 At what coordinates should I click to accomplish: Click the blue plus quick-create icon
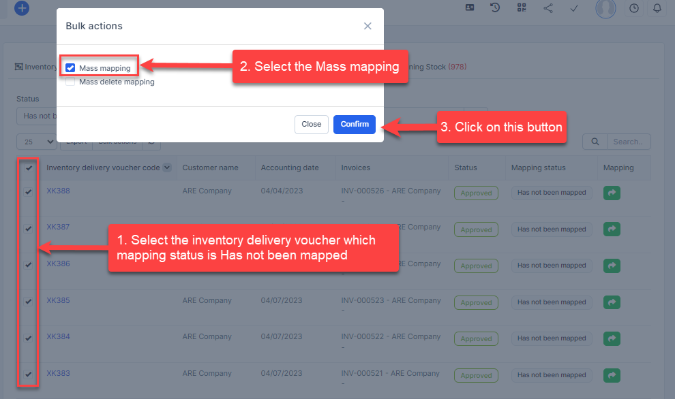pyautogui.click(x=22, y=8)
